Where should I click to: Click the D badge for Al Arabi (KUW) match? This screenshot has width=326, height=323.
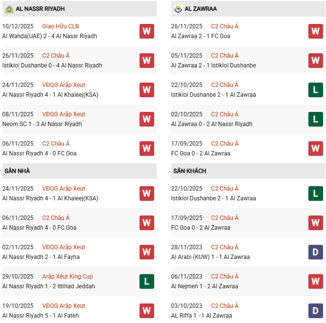coord(315,252)
